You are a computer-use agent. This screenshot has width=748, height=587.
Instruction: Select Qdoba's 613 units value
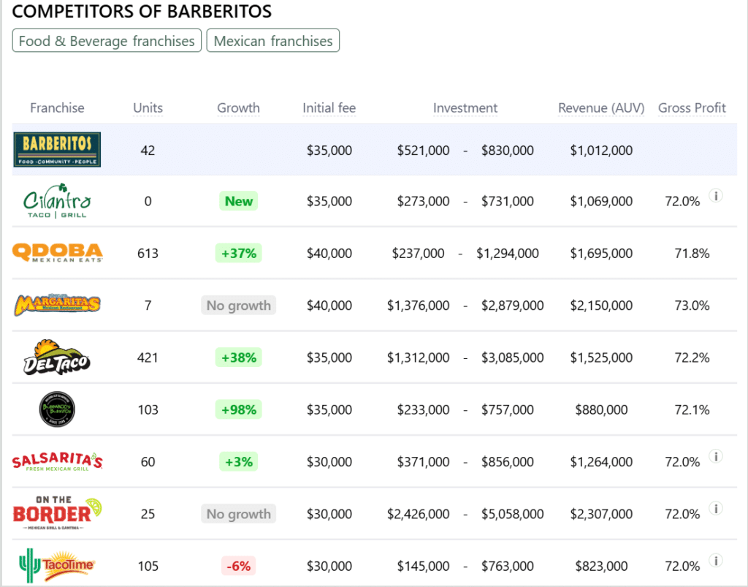pyautogui.click(x=148, y=253)
